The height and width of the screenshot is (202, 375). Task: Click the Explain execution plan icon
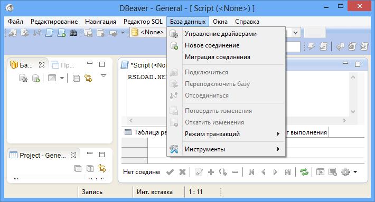click(340, 46)
